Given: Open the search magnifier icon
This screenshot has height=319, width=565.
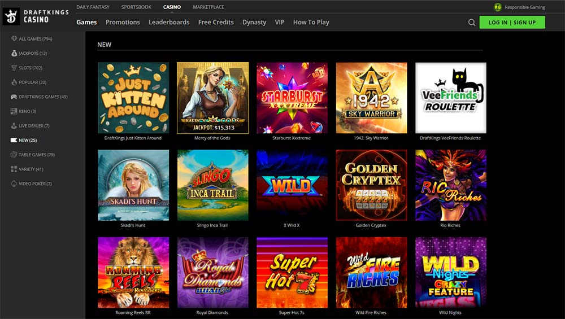Looking at the screenshot, I should point(472,23).
